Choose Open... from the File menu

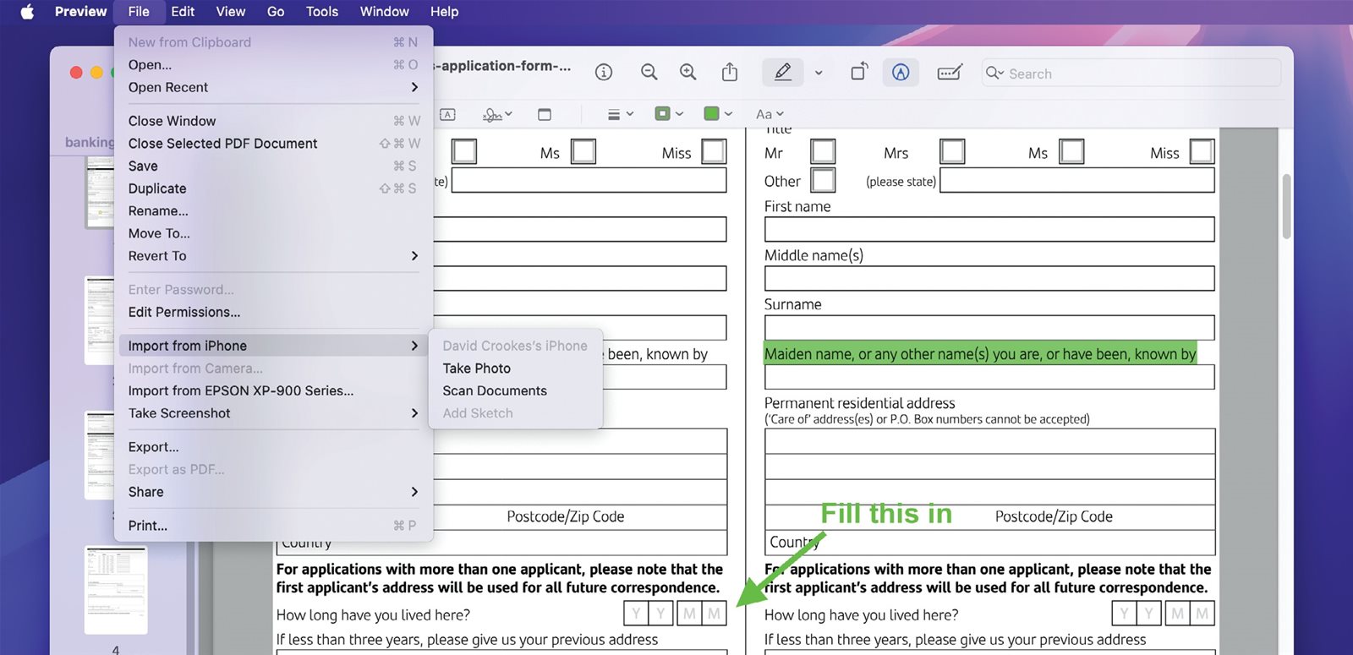point(273,65)
